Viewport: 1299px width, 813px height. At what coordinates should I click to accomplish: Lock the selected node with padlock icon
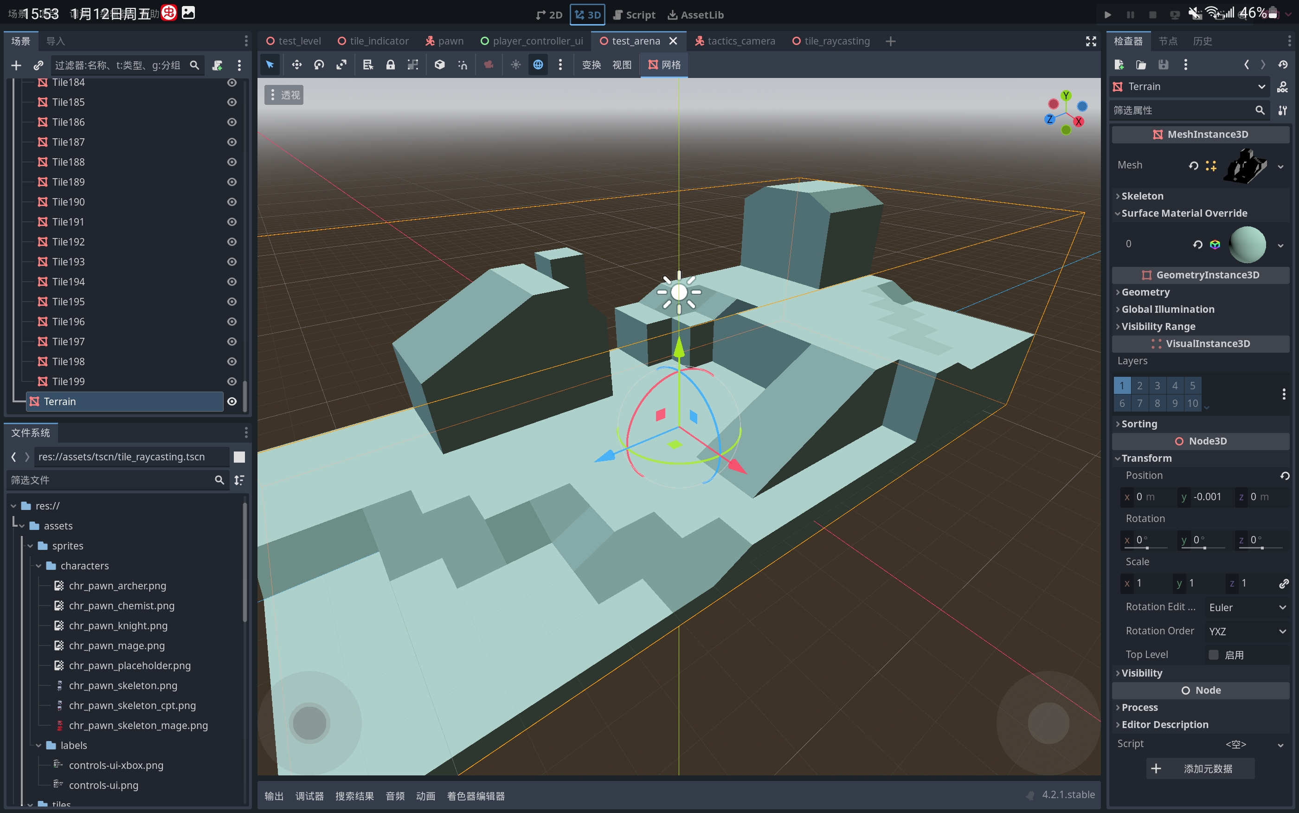[x=390, y=65]
